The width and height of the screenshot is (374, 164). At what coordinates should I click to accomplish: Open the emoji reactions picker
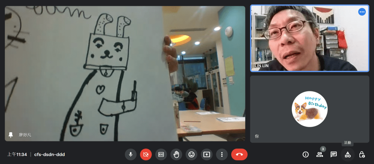coord(191,155)
